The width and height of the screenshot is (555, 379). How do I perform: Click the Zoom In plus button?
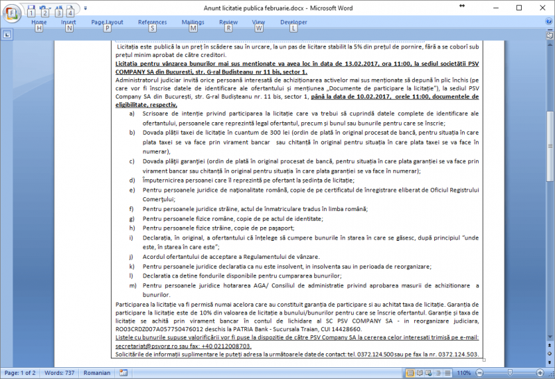(540, 373)
